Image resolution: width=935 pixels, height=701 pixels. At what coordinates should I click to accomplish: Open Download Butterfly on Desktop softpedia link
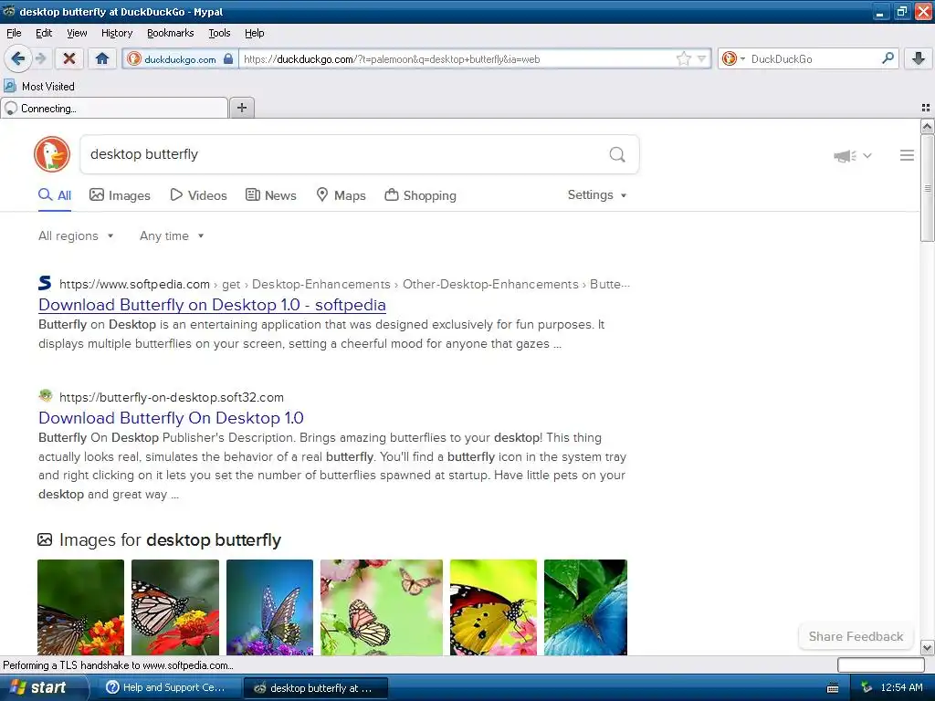tap(212, 305)
